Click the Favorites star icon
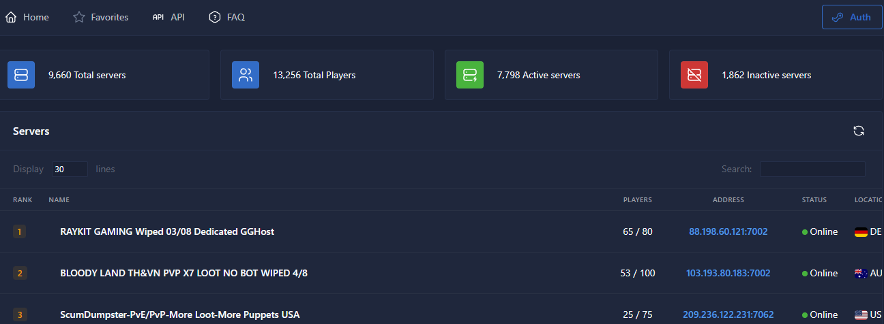This screenshot has height=324, width=884. pyautogui.click(x=79, y=17)
